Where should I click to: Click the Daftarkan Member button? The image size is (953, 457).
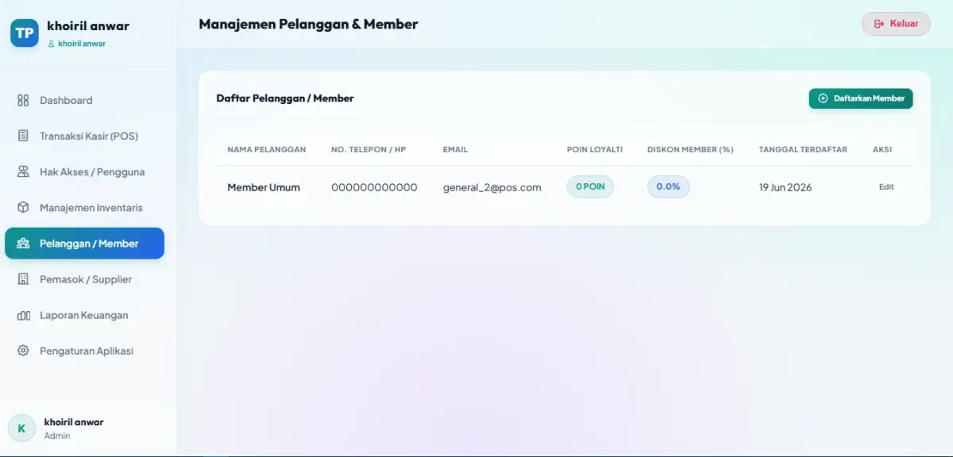(x=861, y=98)
